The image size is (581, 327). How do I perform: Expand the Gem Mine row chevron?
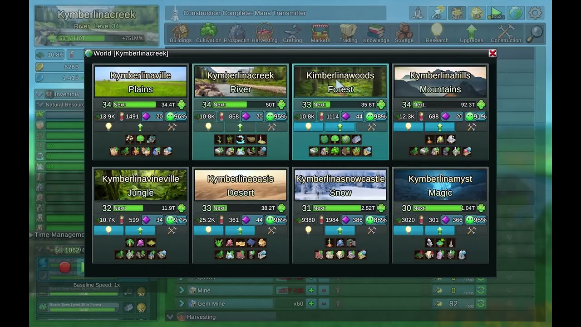(182, 303)
